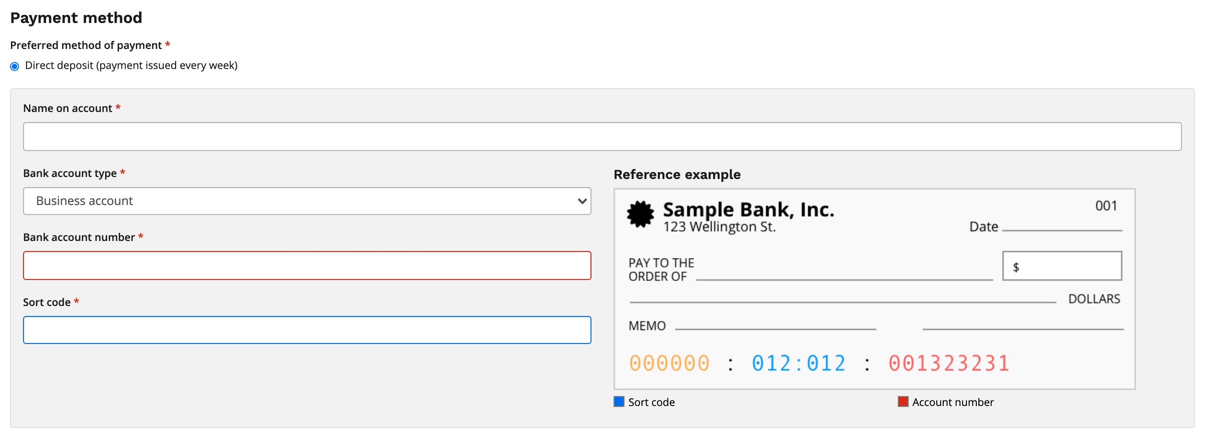Select the Direct deposit radio button
The image size is (1205, 442).
pyautogui.click(x=15, y=66)
